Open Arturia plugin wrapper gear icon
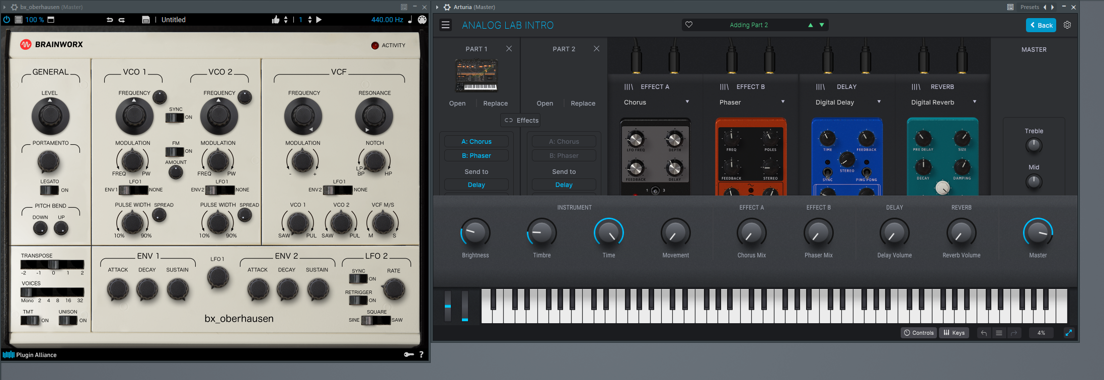Screen dimensions: 1104x380 pyautogui.click(x=447, y=7)
